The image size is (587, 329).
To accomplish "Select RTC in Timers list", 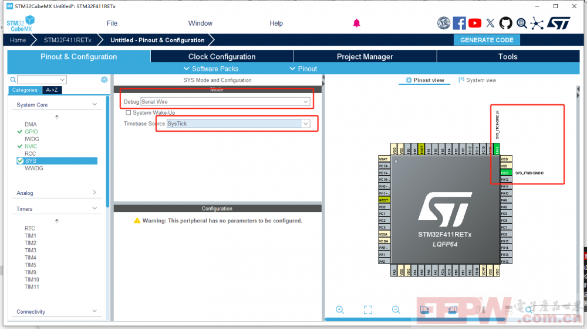I will coord(29,228).
